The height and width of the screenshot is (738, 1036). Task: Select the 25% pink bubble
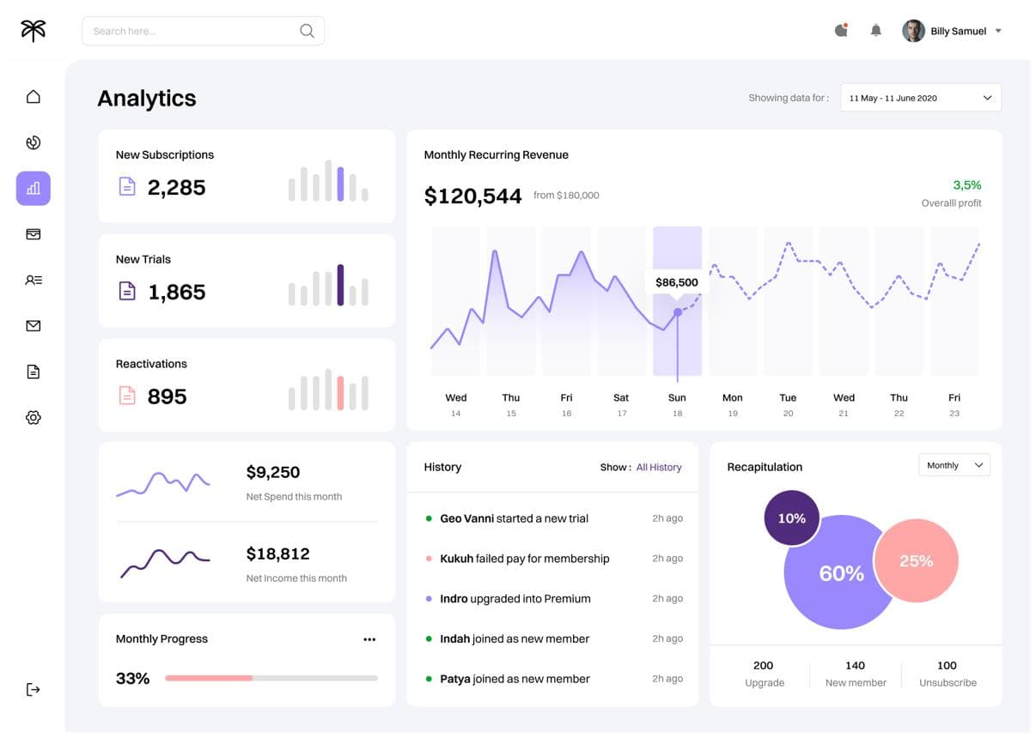[x=917, y=561]
